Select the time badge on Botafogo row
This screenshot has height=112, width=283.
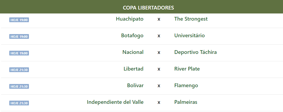click(19, 37)
